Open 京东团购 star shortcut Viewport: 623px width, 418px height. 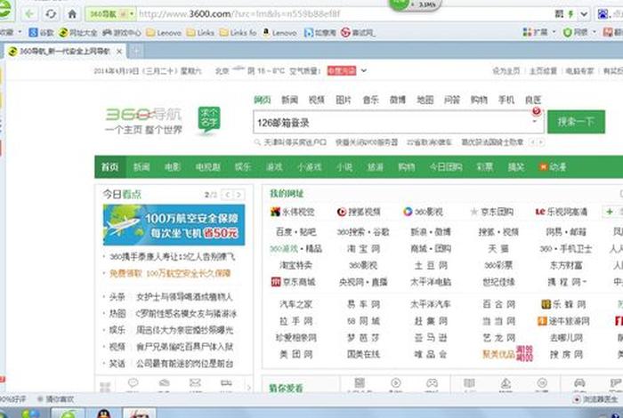[492, 212]
